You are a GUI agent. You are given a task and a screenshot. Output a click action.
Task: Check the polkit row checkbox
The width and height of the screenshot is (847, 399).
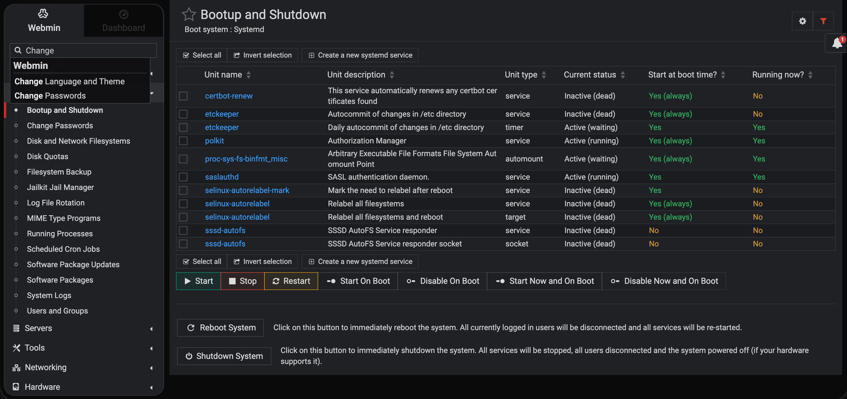tap(184, 141)
